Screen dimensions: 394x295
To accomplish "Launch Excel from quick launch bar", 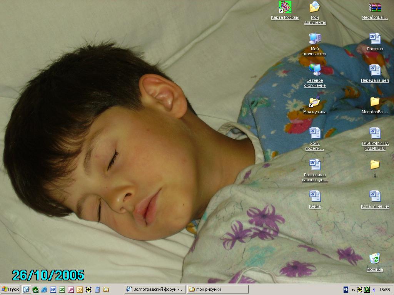I will [x=62, y=289].
